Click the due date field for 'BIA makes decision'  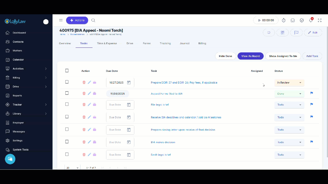120,142
